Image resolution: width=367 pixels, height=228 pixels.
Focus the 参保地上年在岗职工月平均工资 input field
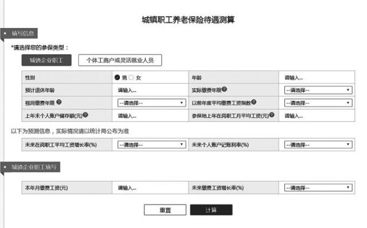tap(317, 116)
